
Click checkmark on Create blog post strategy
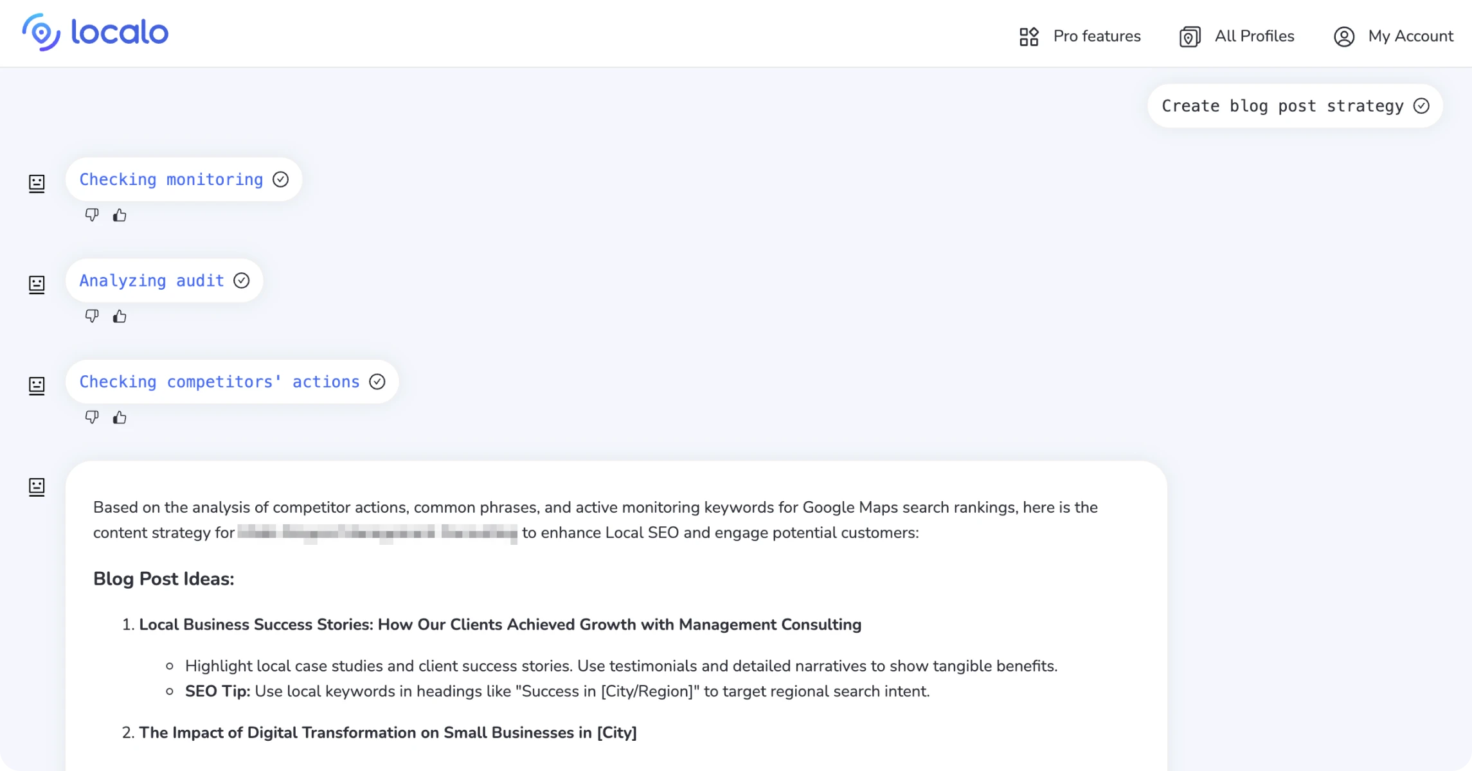click(x=1421, y=106)
